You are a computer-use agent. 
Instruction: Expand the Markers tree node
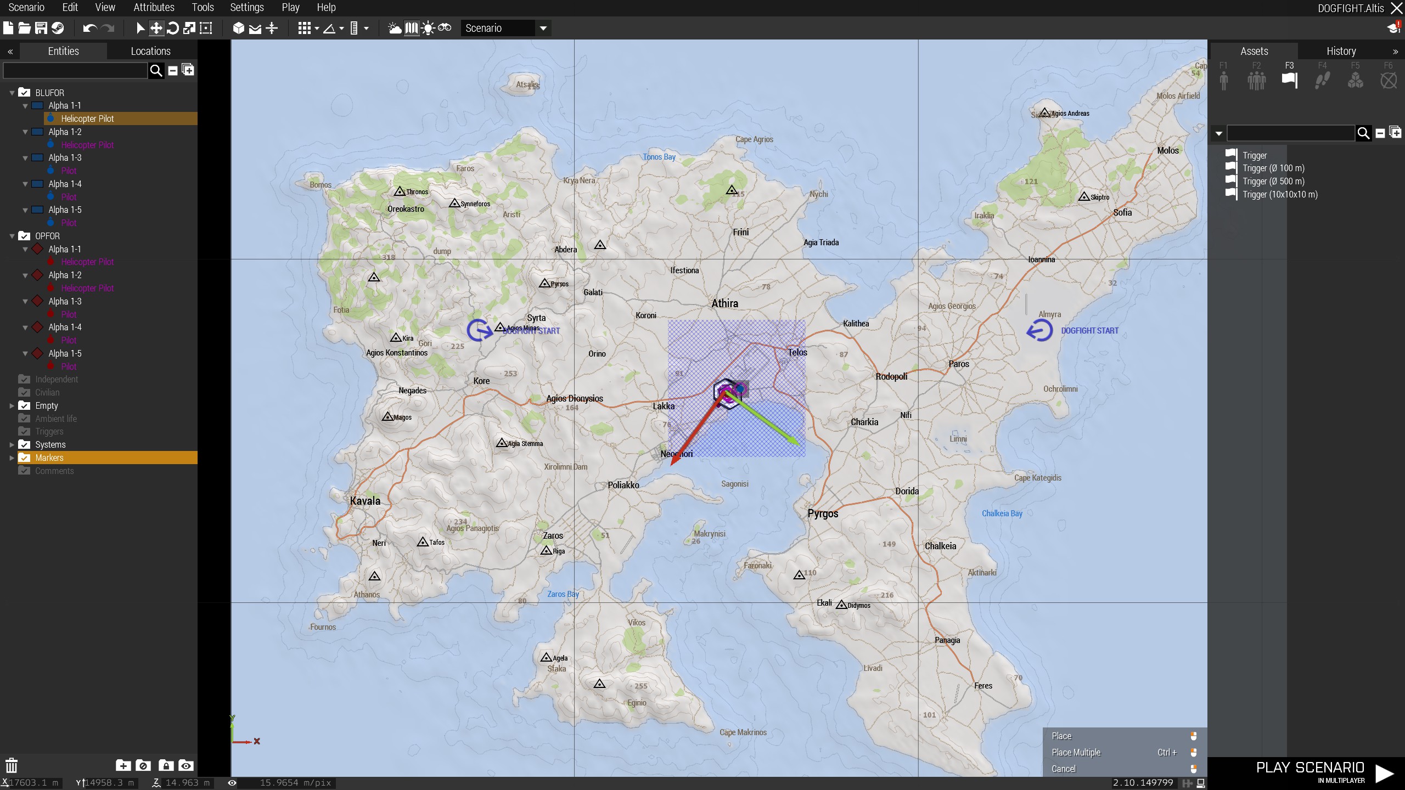point(12,458)
